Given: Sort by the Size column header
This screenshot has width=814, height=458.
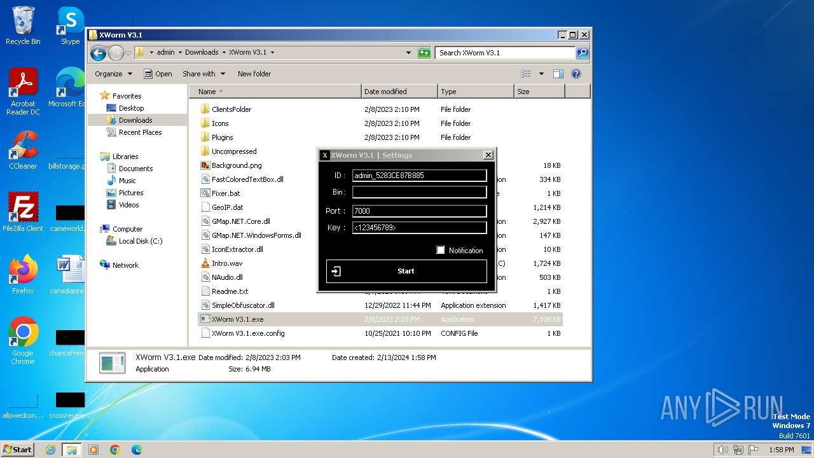Looking at the screenshot, I should click(x=539, y=92).
